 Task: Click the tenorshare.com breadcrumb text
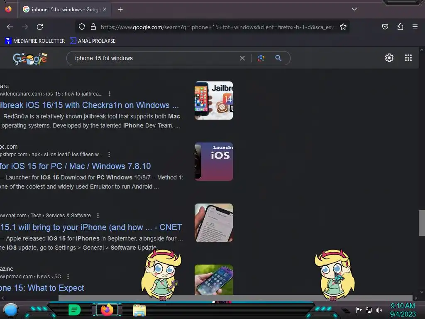point(51,94)
